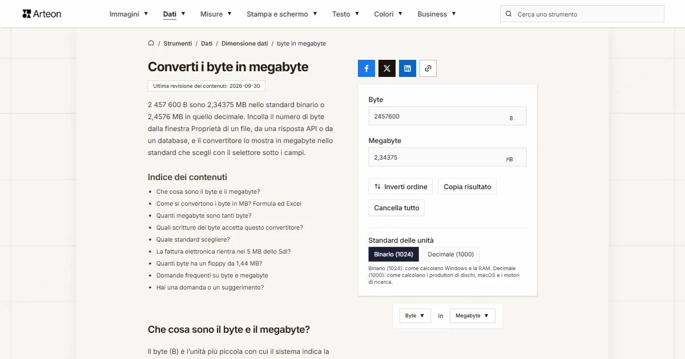
Task: Expand the Stampa e schermo menu
Action: tap(282, 14)
